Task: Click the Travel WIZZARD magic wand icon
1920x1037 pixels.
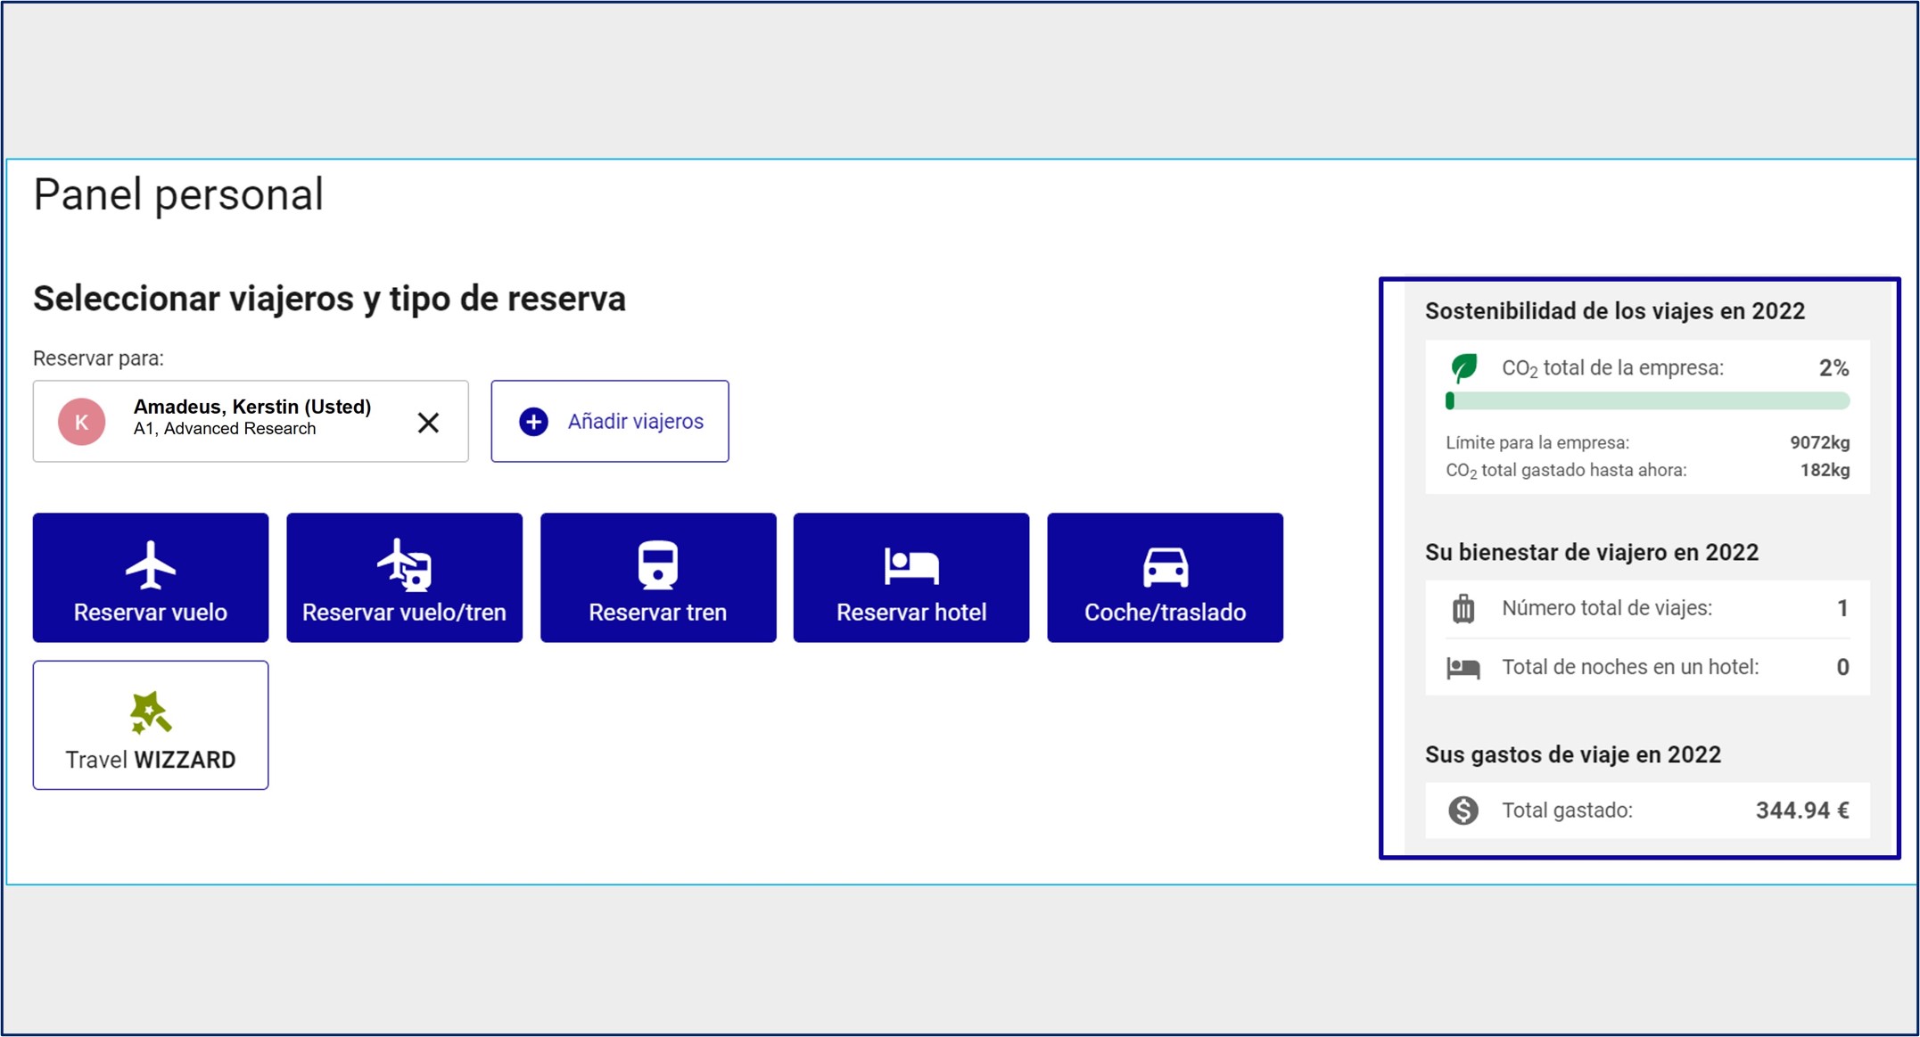Action: 150,713
